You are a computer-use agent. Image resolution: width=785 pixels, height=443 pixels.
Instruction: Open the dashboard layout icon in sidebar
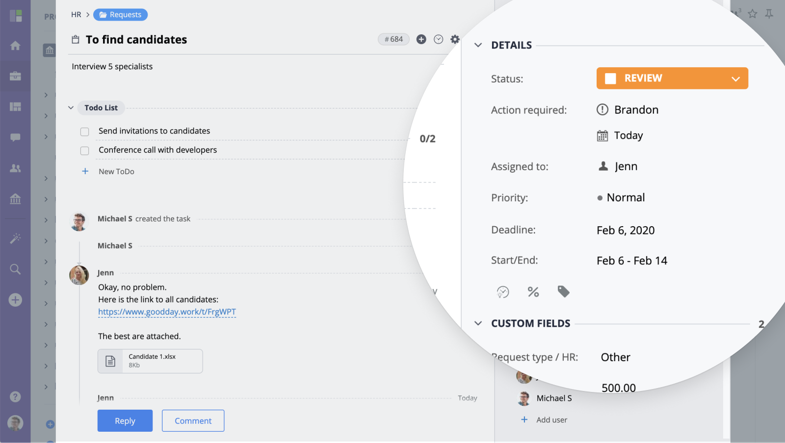(x=15, y=106)
